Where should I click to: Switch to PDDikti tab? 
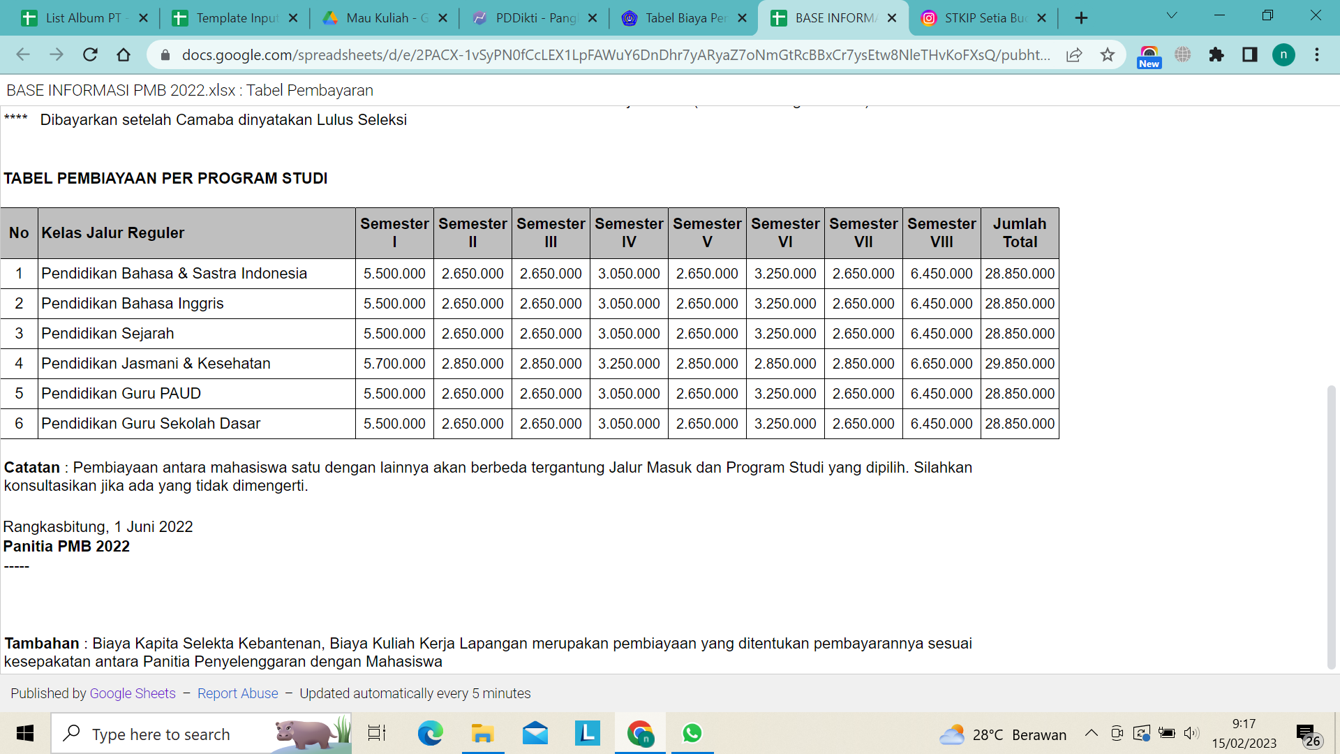[534, 18]
